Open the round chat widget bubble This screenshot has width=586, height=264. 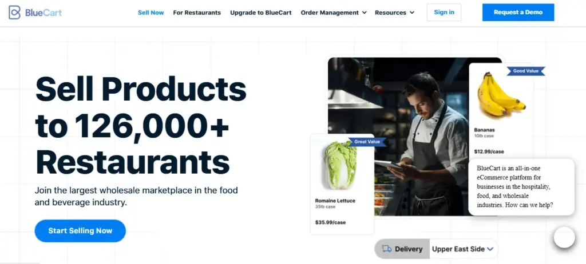pyautogui.click(x=564, y=238)
